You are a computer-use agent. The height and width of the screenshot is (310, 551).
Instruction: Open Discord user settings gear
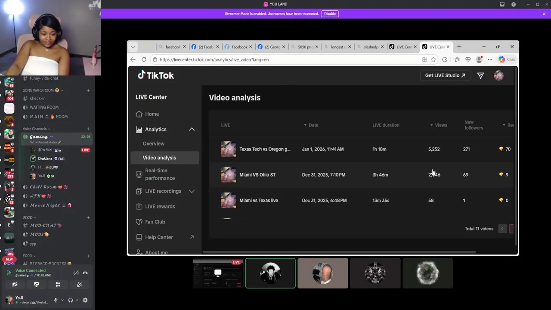coord(85,300)
